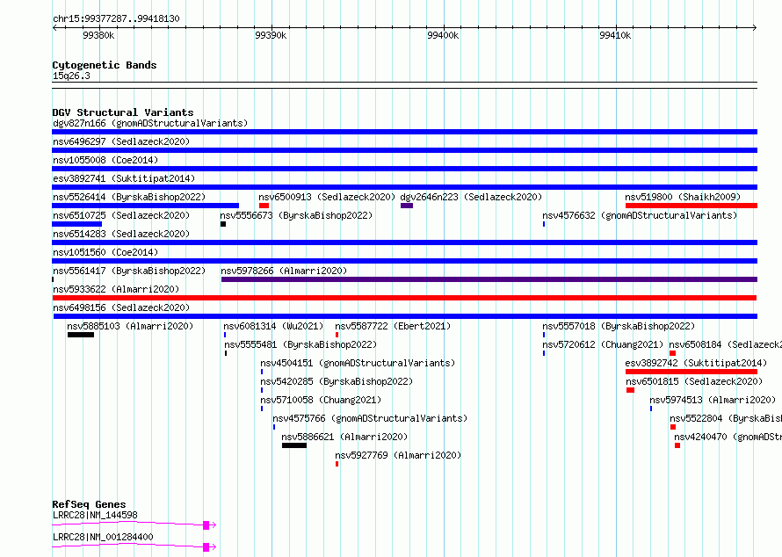The image size is (782, 557).
Task: Click the purple dgv2646n223 variant bar
Action: [407, 206]
